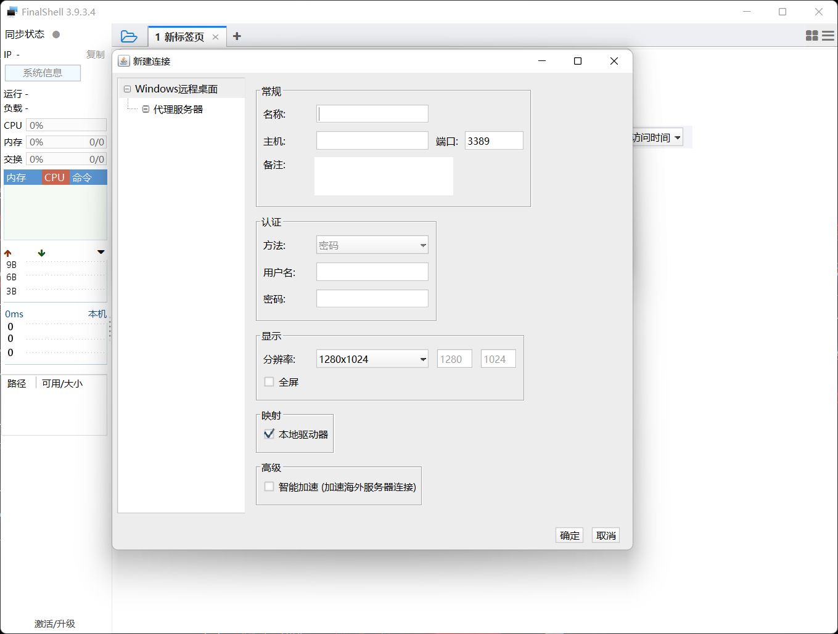
Task: Maximize the 新建连接 dialog
Action: click(578, 61)
